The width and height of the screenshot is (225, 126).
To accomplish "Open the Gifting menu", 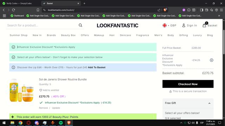I will (184, 35).
